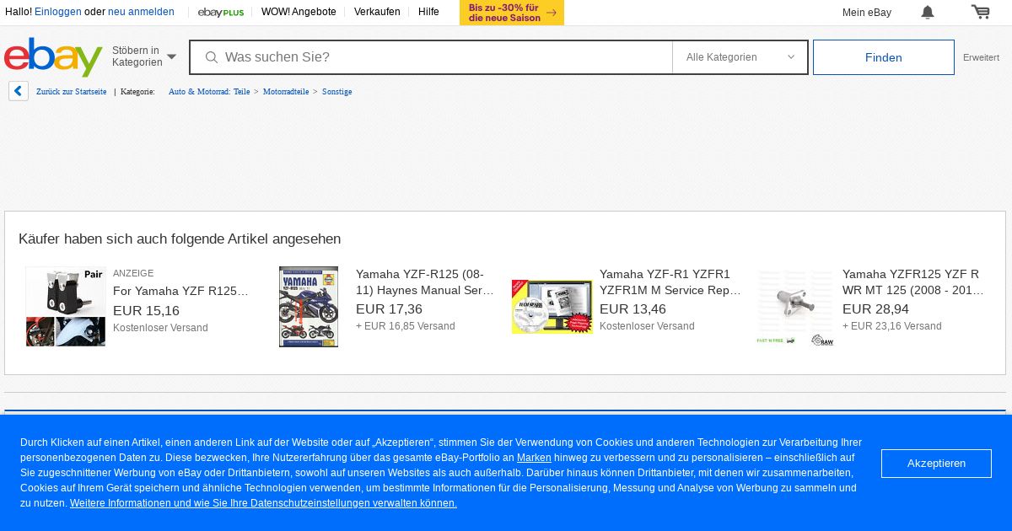Click the neu anmelden link
Screen dimensions: 1012x531
pyautogui.click(x=141, y=12)
